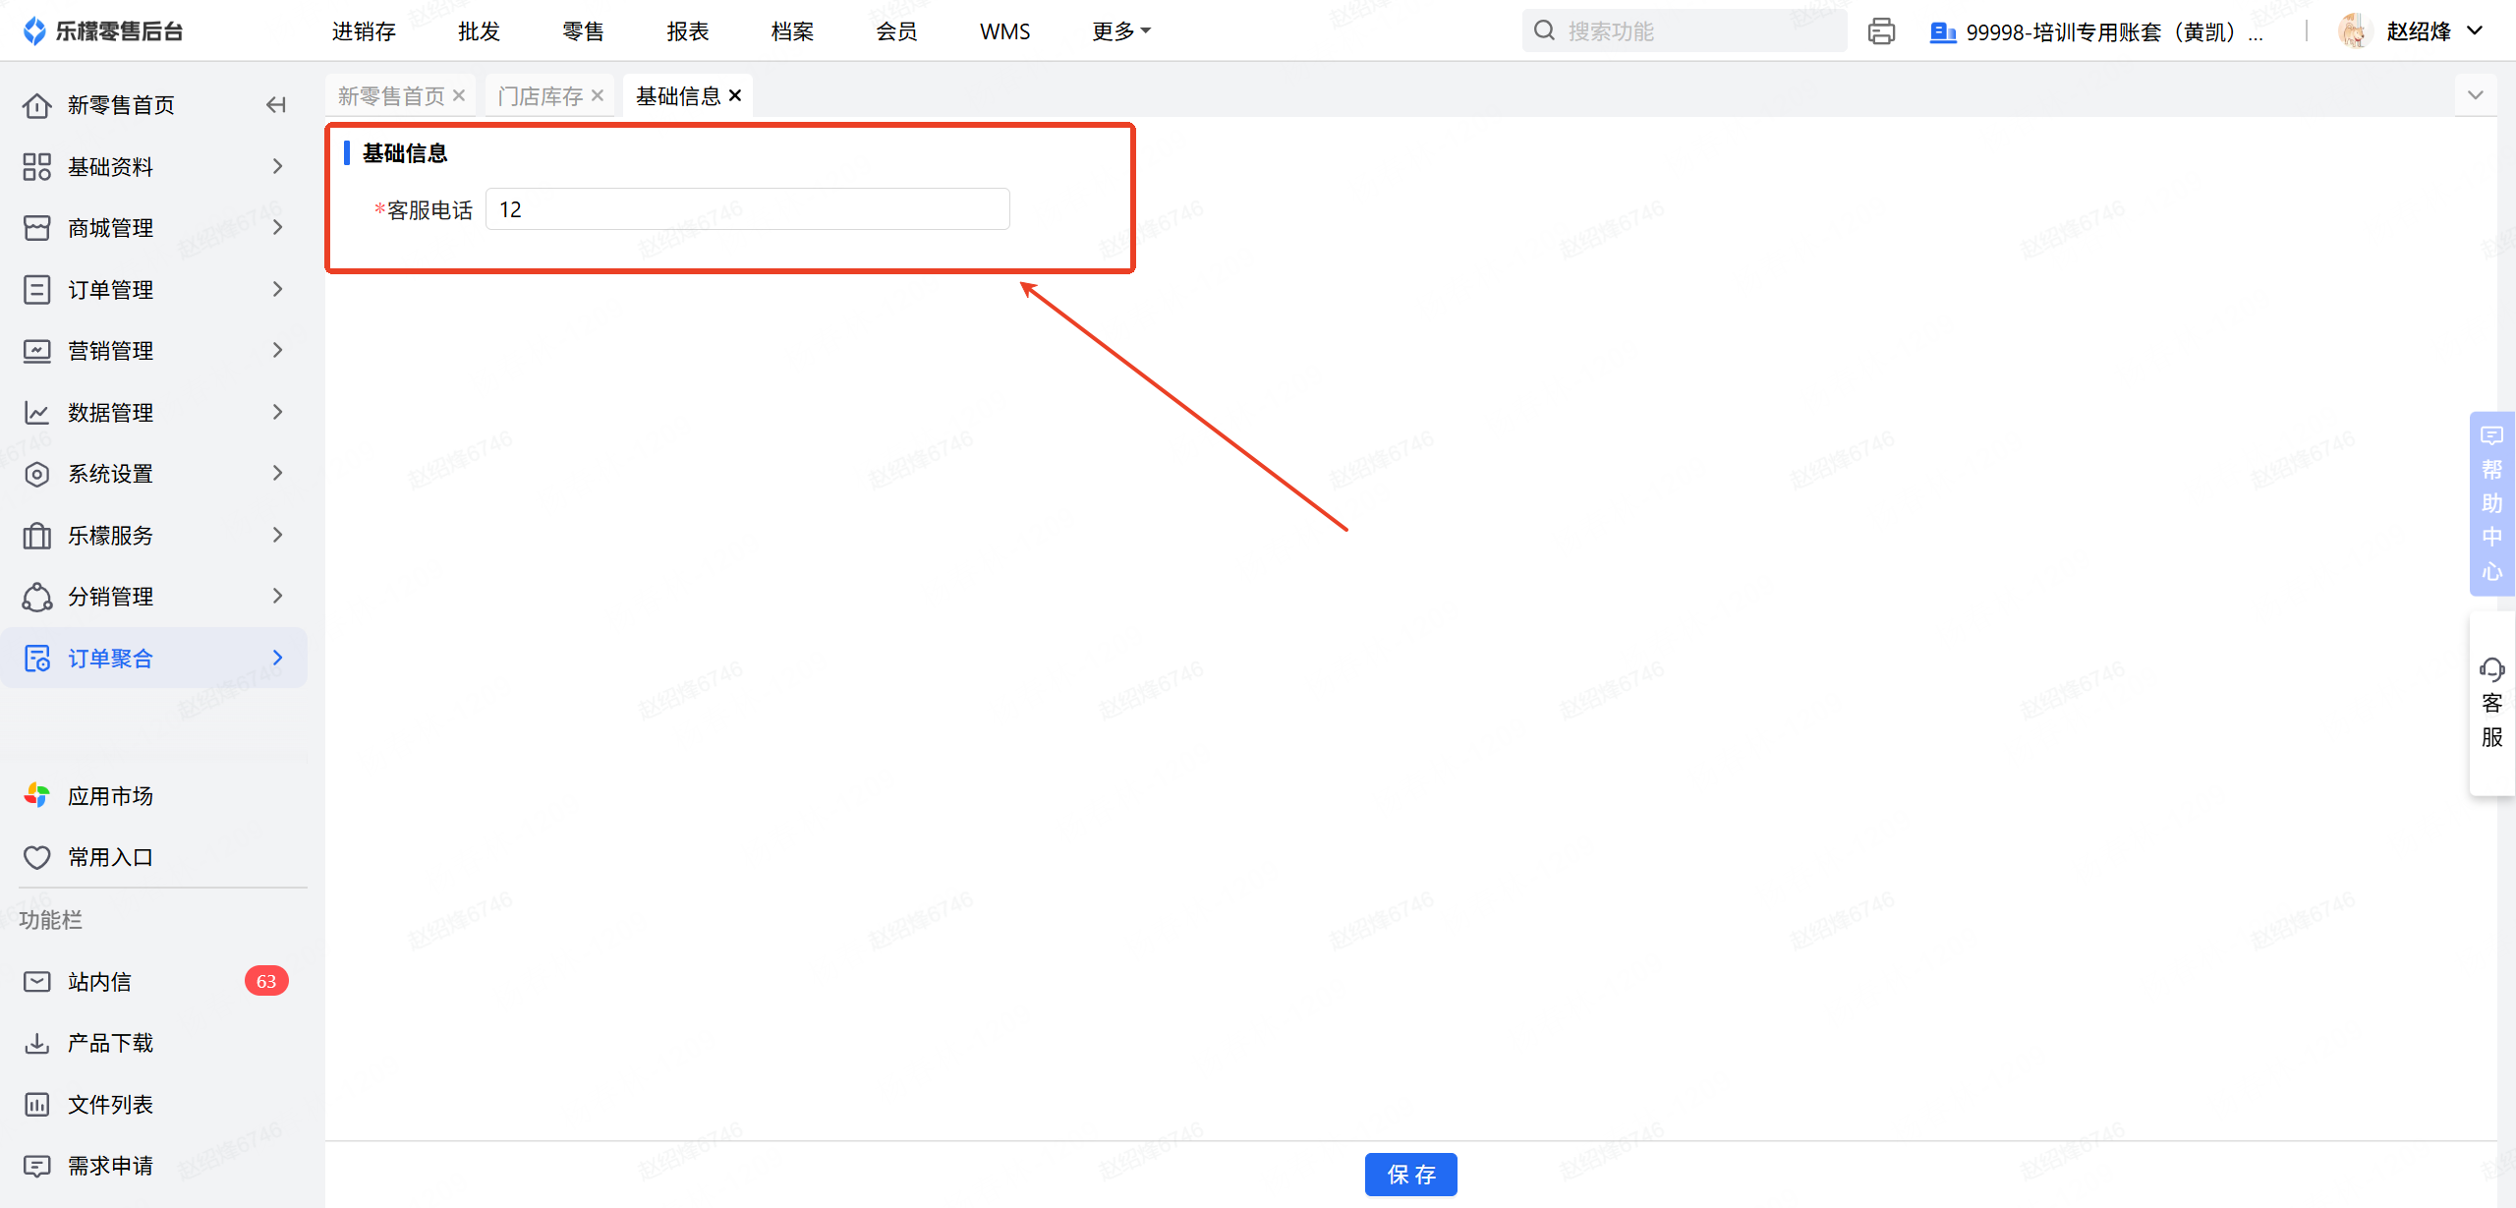The height and width of the screenshot is (1208, 2516).
Task: Collapse the sidebar with the arrow icon
Action: (x=276, y=105)
